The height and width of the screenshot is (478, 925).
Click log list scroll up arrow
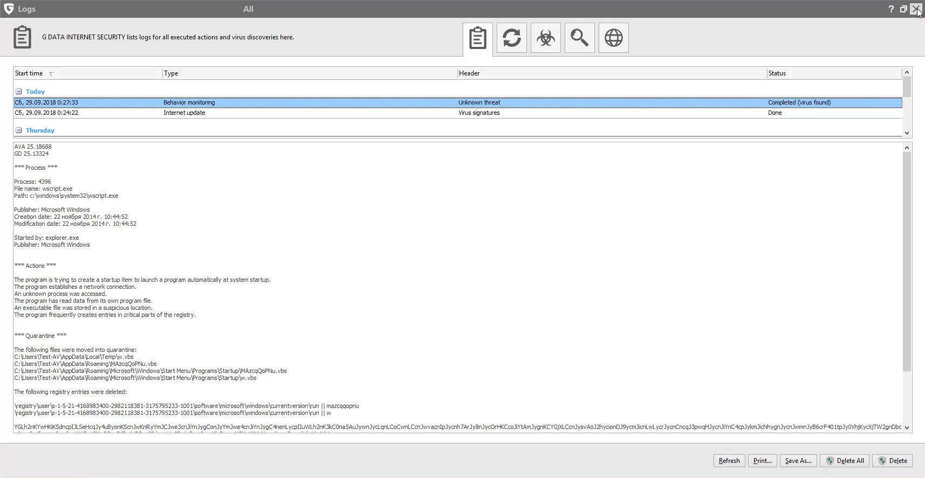pos(907,72)
